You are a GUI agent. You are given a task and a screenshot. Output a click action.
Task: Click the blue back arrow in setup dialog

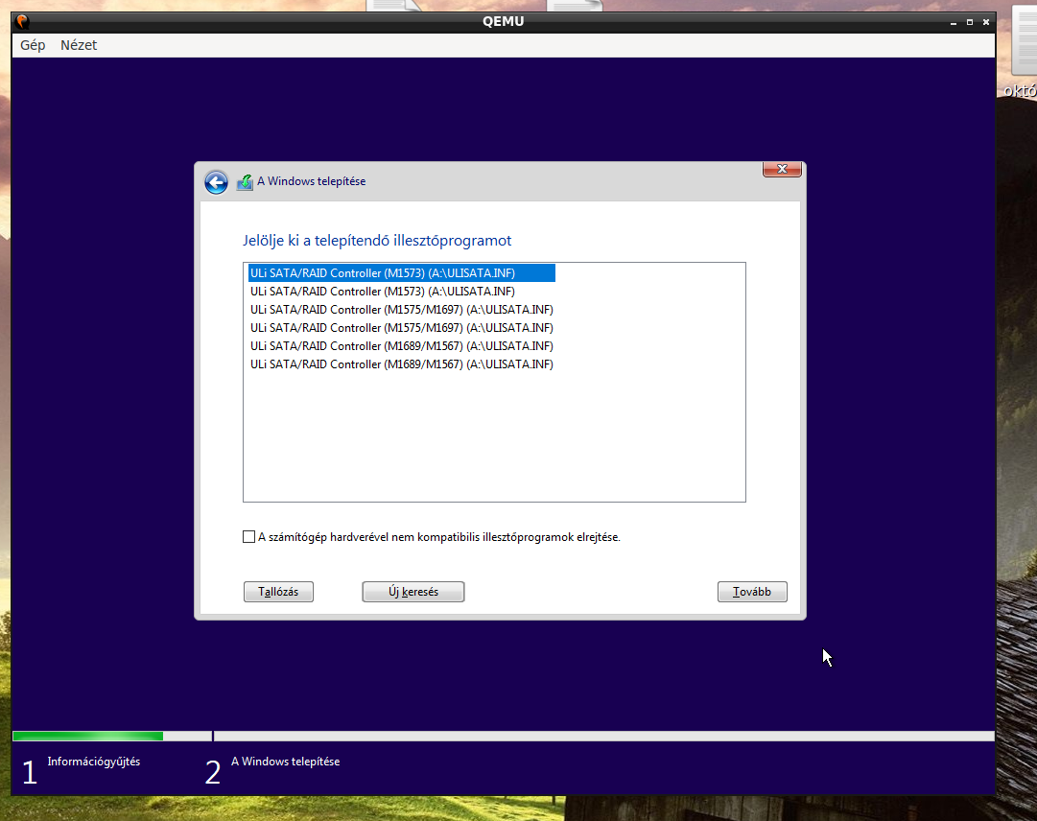pyautogui.click(x=216, y=182)
